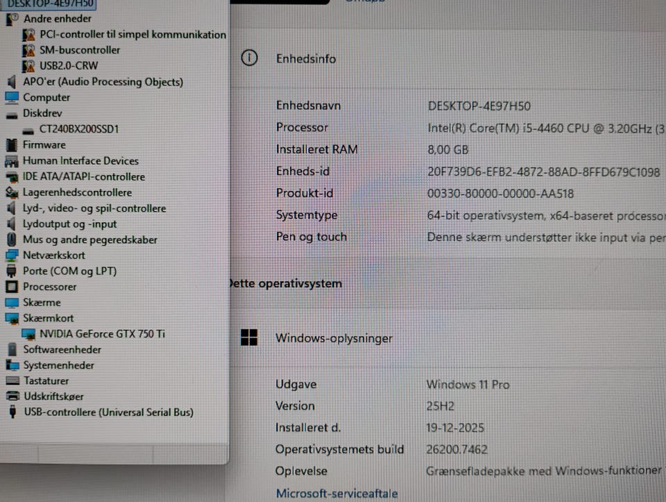
Task: Click the Installeret d. value 19-12-2025
Action: [x=455, y=428]
